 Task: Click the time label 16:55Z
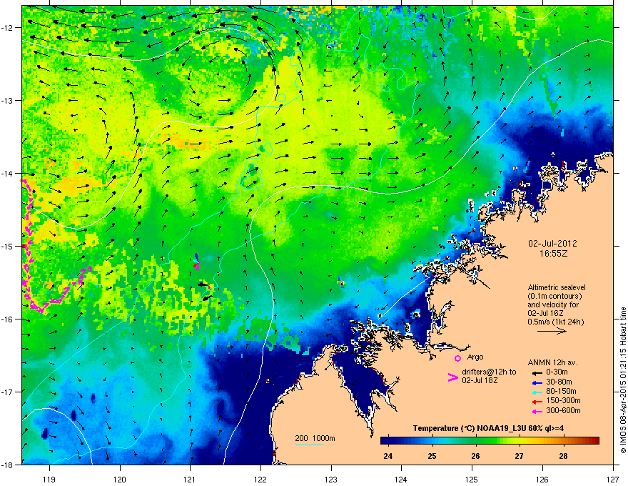click(553, 254)
